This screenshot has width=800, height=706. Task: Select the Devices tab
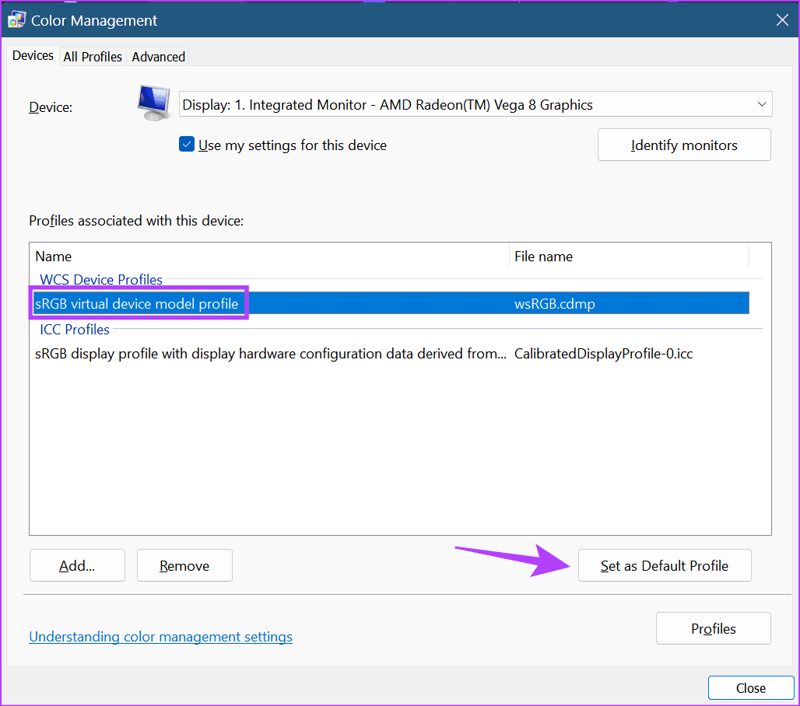[x=33, y=56]
